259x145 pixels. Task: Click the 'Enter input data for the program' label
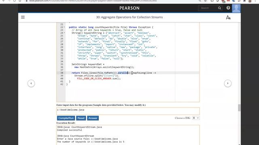(101, 105)
